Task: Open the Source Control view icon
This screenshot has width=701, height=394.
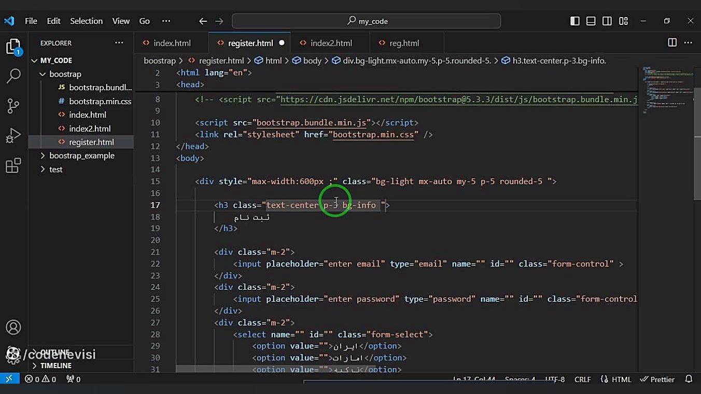Action: (13, 106)
